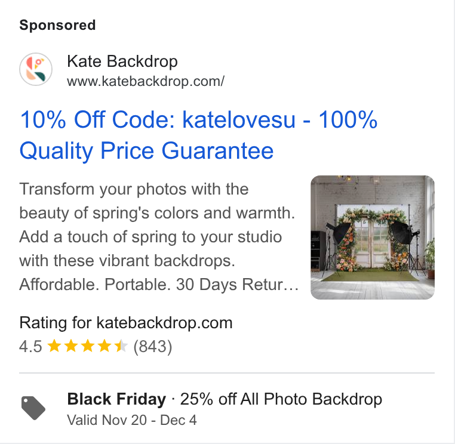Click the 'Valid Nov 20 - Dec 4' text
This screenshot has width=455, height=444.
(x=132, y=420)
